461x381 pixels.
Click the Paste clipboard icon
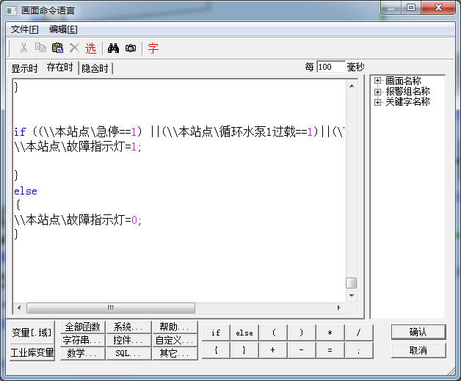(57, 48)
